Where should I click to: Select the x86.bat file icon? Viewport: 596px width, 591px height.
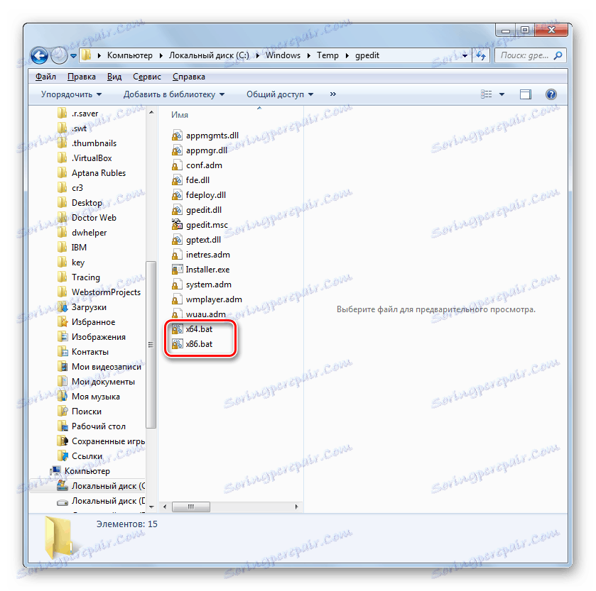click(x=177, y=344)
